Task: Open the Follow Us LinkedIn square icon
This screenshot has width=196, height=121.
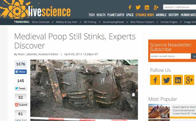Action: 178,80
